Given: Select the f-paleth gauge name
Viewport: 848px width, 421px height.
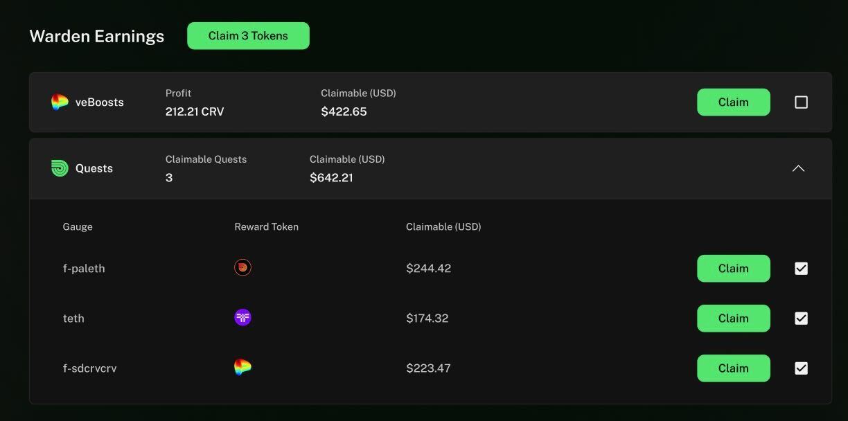Looking at the screenshot, I should click(x=84, y=269).
